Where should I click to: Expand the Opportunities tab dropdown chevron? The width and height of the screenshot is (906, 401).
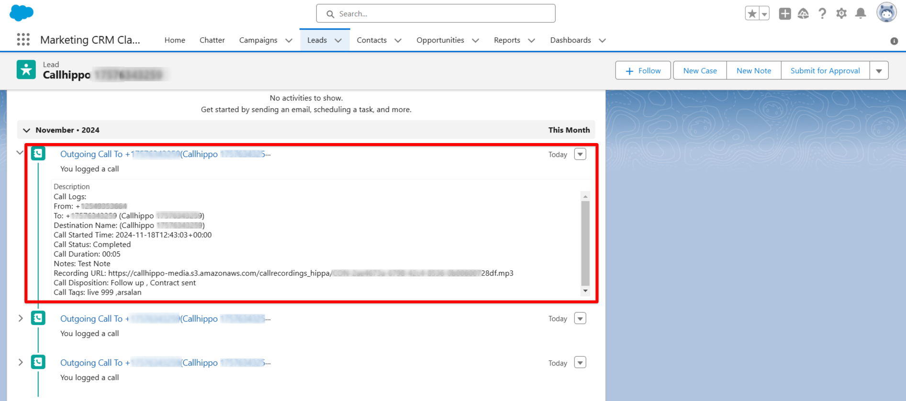point(475,41)
